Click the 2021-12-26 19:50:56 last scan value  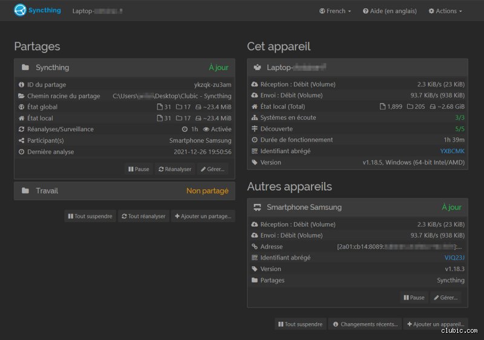(x=203, y=152)
